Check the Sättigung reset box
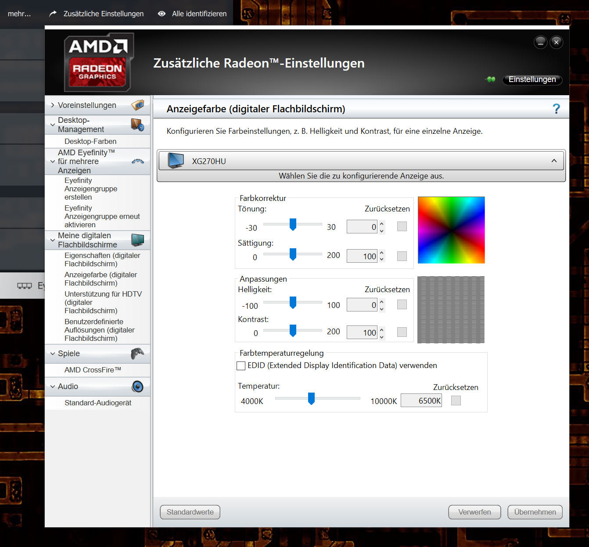The image size is (589, 547). [402, 256]
